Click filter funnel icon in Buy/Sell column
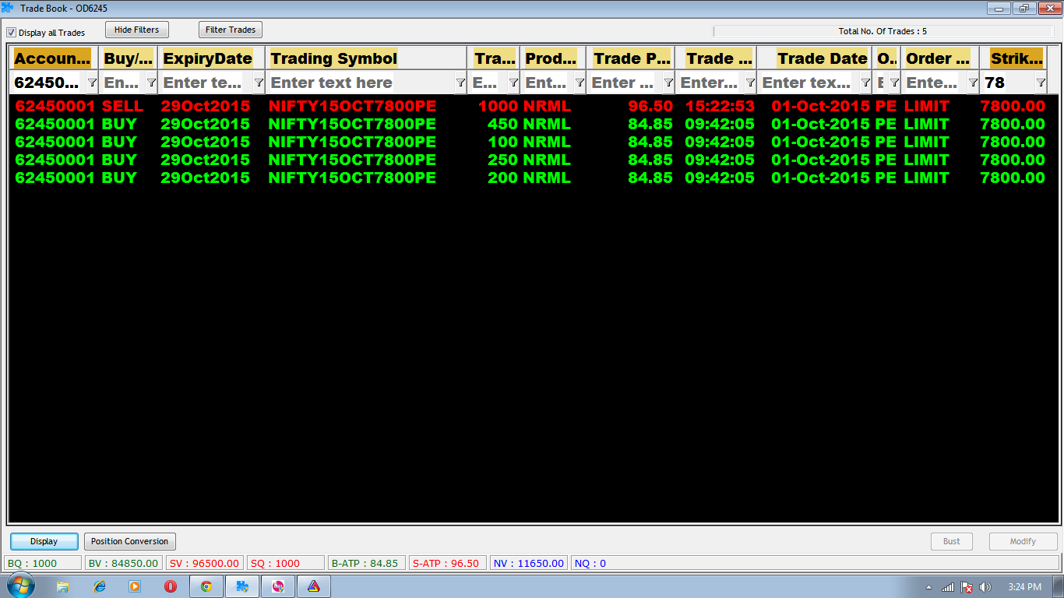The height and width of the screenshot is (598, 1064). (151, 83)
